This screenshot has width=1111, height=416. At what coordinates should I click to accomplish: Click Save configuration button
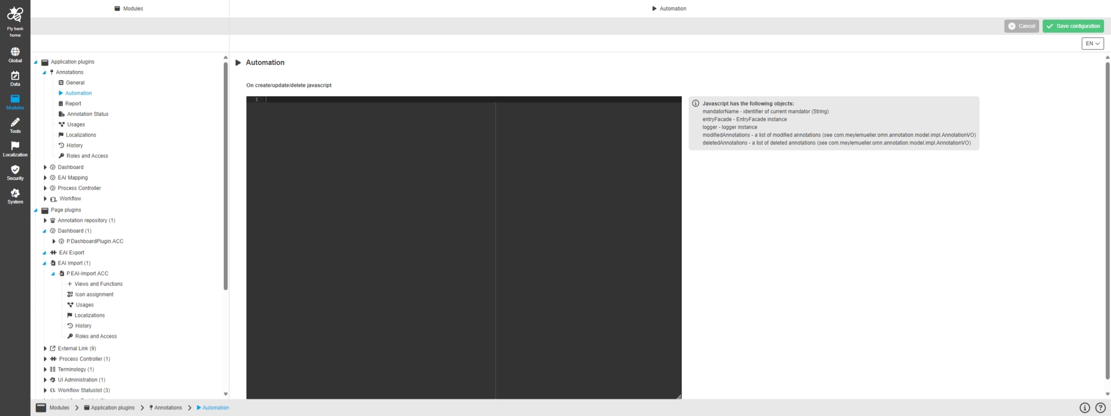[x=1073, y=26]
